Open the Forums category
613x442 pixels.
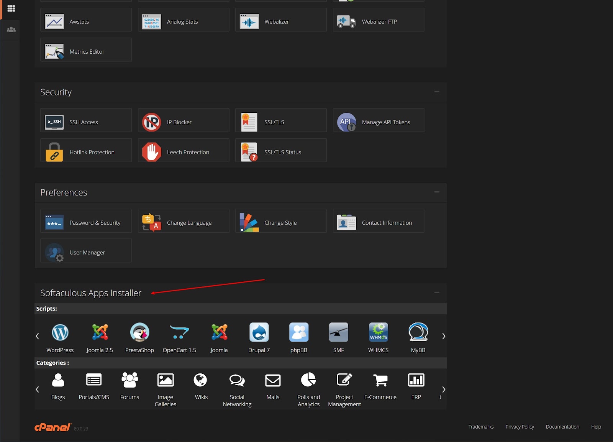click(x=129, y=386)
